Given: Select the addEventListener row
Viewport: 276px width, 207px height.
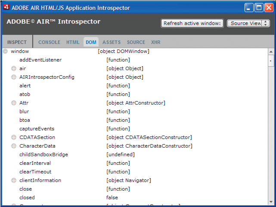Looking at the screenshot, I should point(135,60).
